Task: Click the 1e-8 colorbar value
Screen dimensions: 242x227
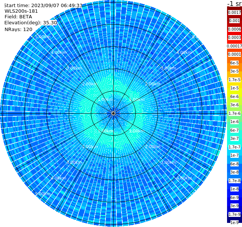Action: click(235, 189)
